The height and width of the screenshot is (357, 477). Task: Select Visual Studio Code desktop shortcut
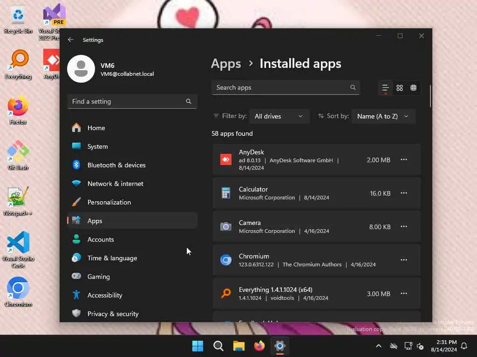(18, 250)
